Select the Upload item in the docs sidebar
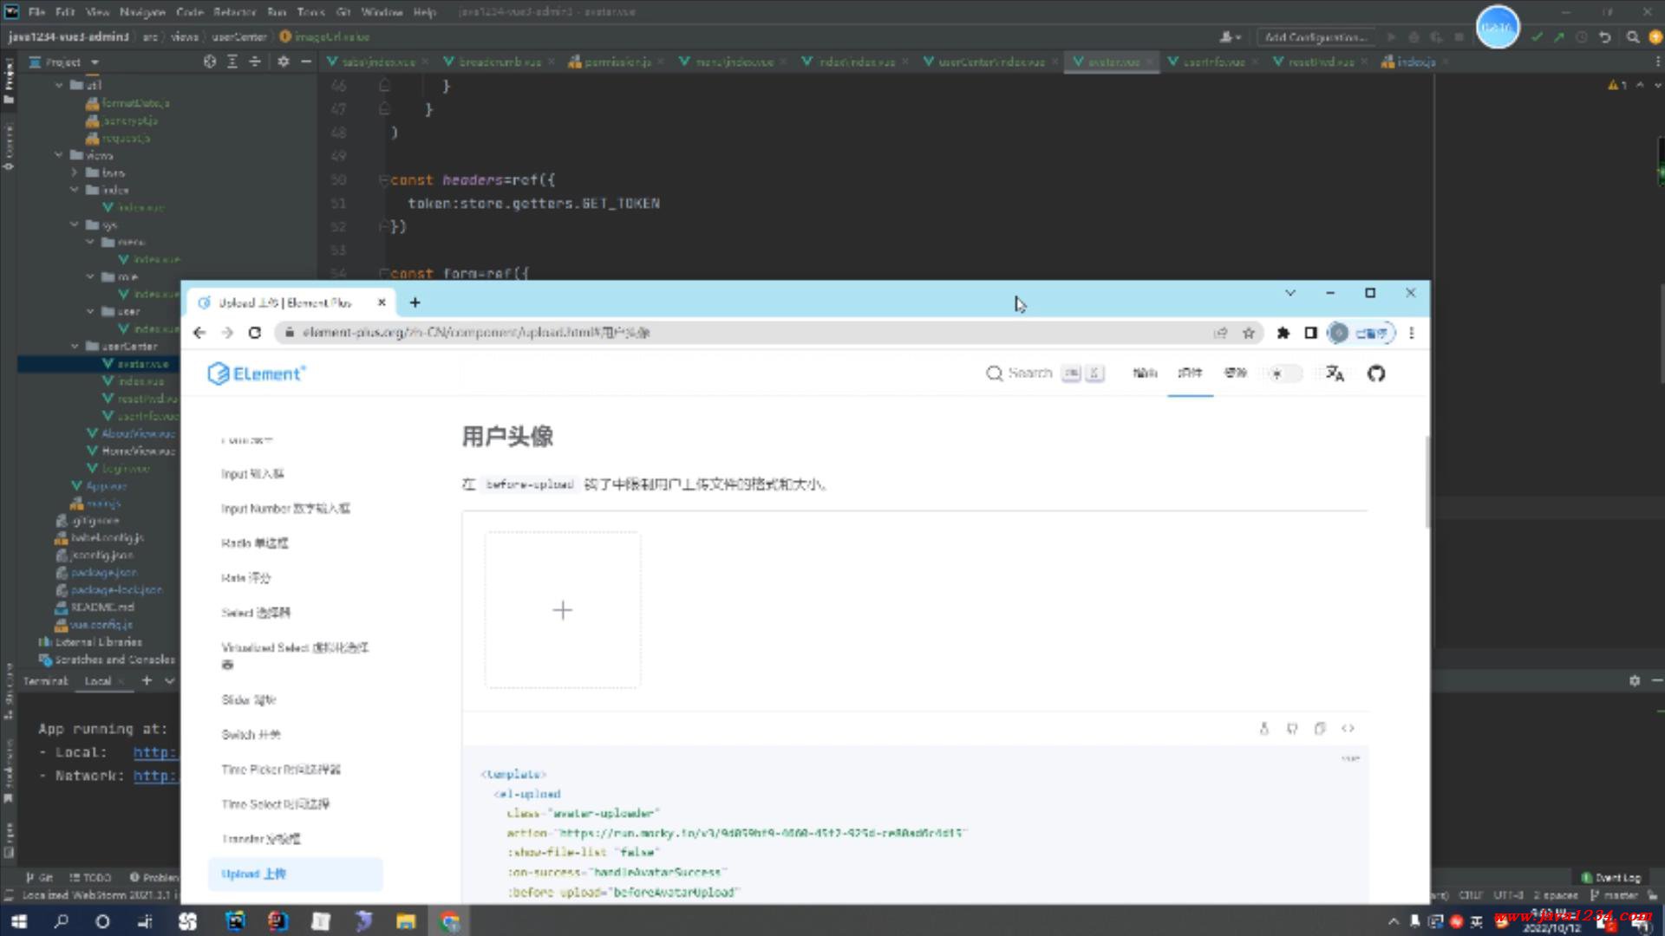Image resolution: width=1665 pixels, height=936 pixels. coord(295,874)
